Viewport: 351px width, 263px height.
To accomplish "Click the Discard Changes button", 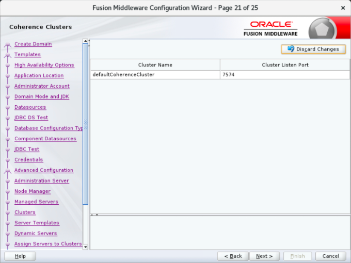I will pos(313,49).
